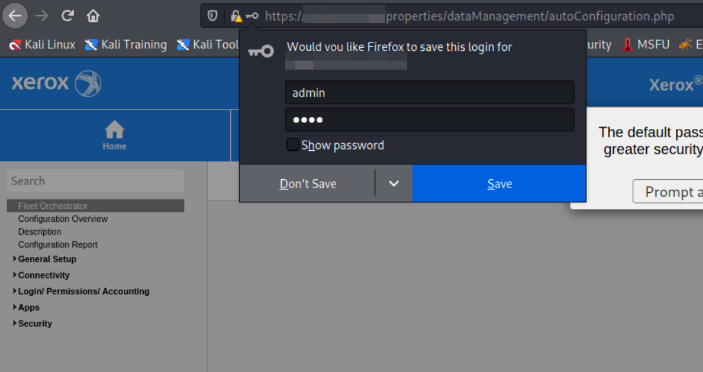Open Configuration Report
The height and width of the screenshot is (372, 703).
point(58,245)
